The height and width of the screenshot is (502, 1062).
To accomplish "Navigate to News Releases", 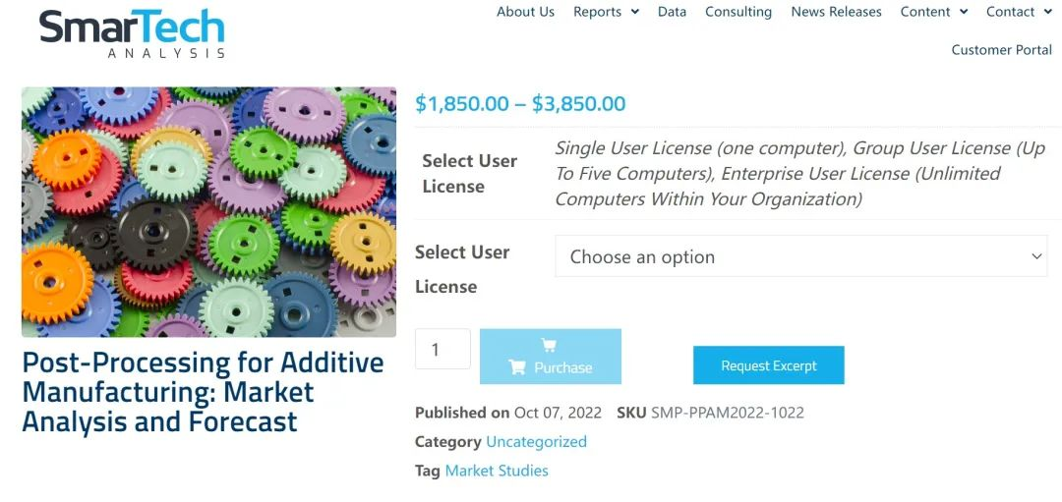I will pos(836,12).
